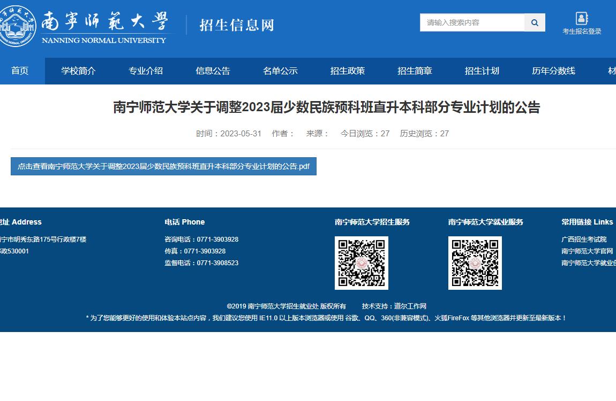This screenshot has width=616, height=401.
Task: Click 监督电话：0771-3908523 text
Action: 201,263
